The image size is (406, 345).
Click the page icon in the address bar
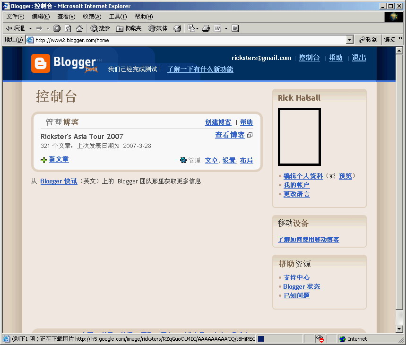point(30,40)
